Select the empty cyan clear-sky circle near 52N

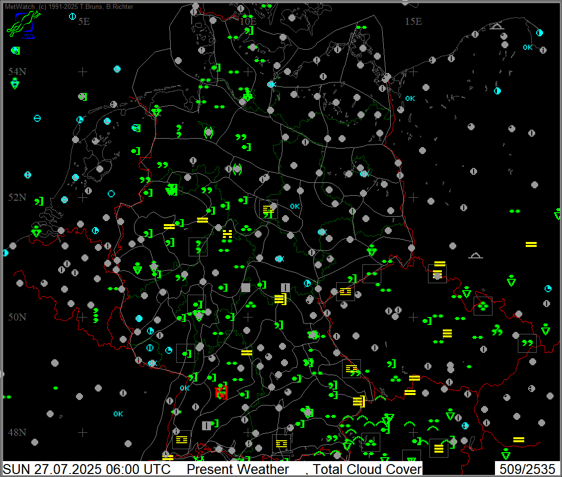[111, 194]
